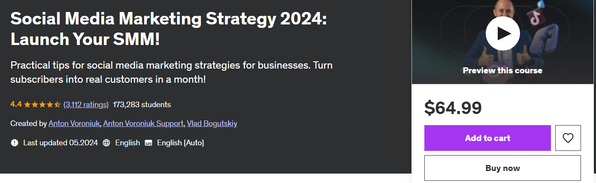The height and width of the screenshot is (183, 596).
Task: Open Vlad Bogutskiy instructor profile
Action: 212,123
